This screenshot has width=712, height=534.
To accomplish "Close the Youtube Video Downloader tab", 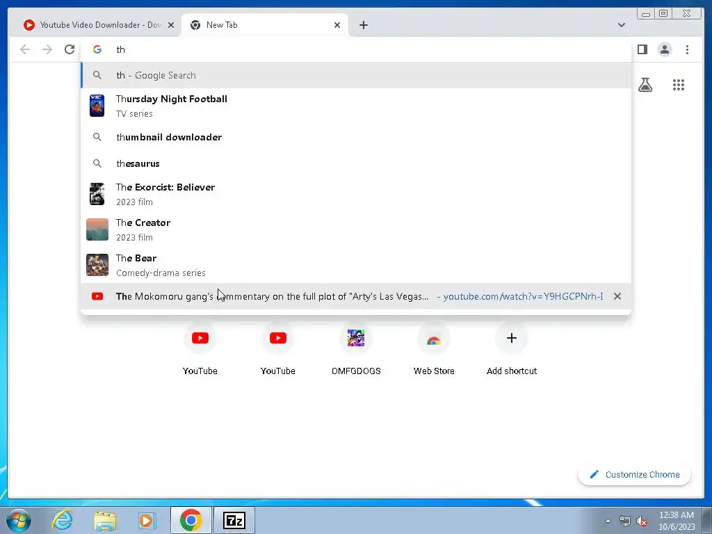I will pos(171,25).
